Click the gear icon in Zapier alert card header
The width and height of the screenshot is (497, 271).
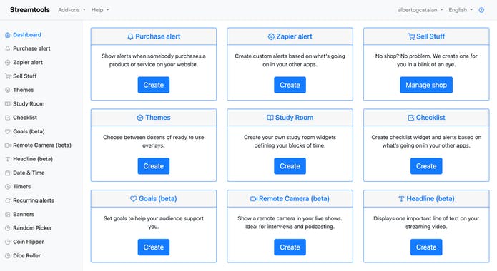click(271, 36)
